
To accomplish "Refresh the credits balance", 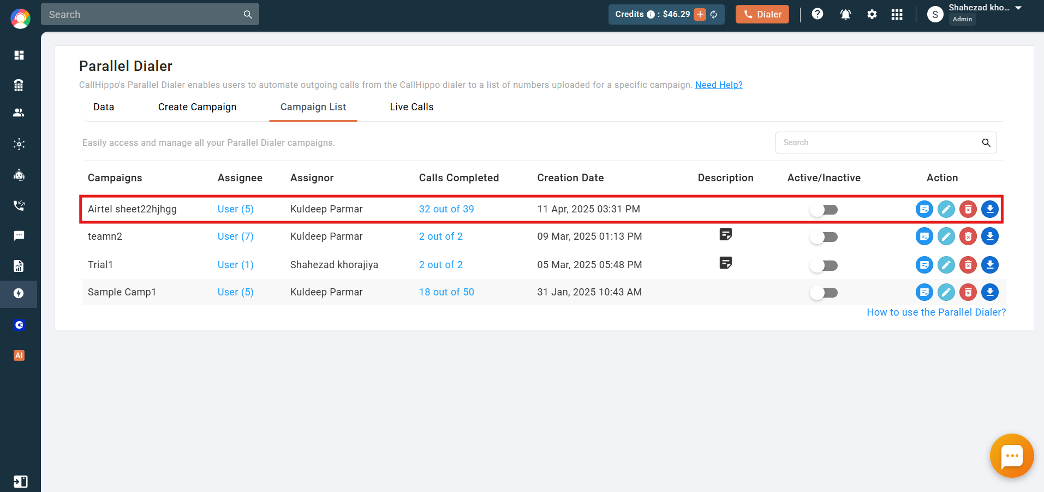I will [714, 14].
